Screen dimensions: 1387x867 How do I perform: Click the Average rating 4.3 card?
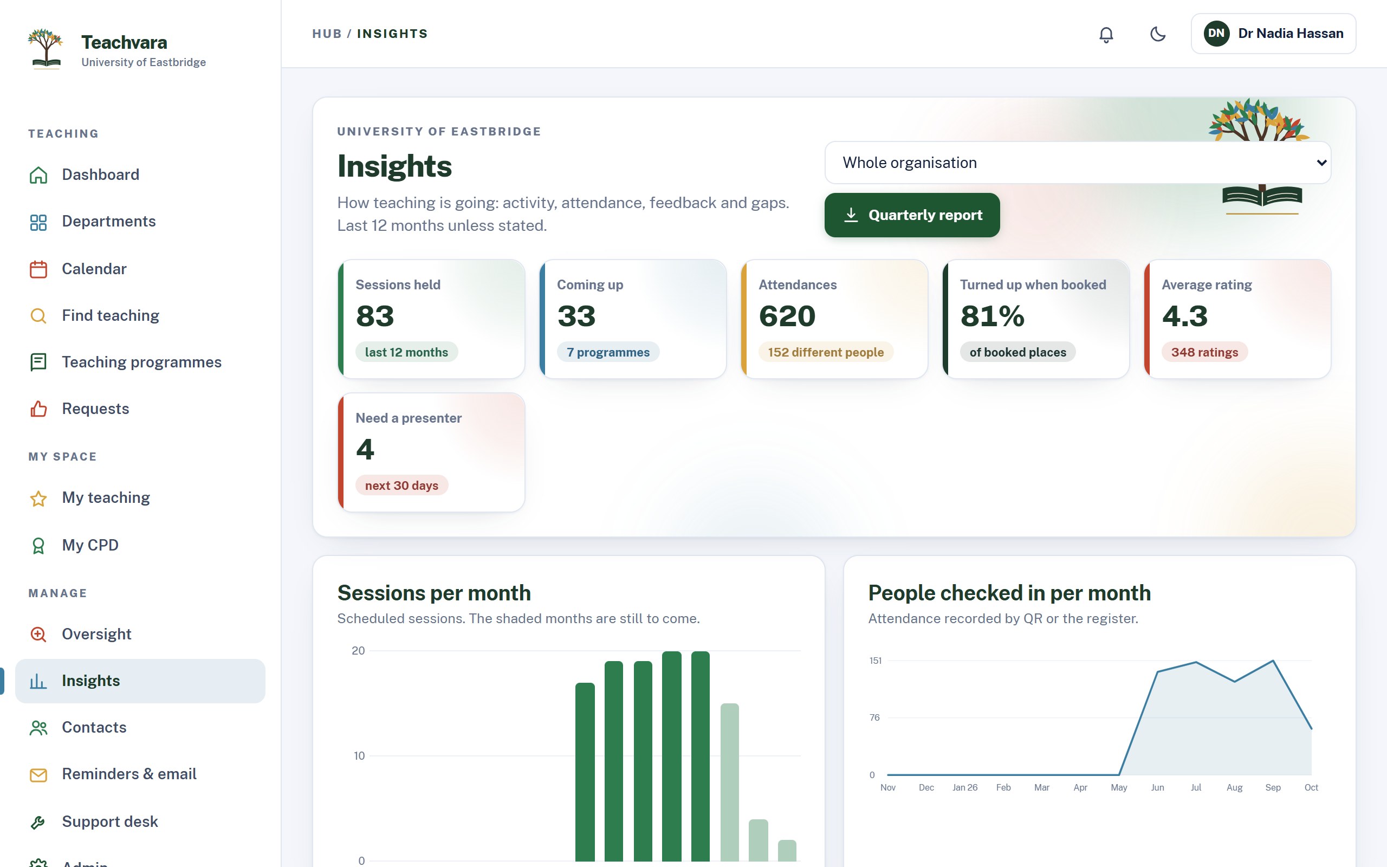(1237, 319)
